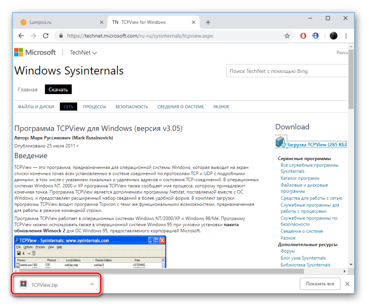367x306 pixels.
Task: Click the horizontal scrollbar right arrow
Action: 345,271
